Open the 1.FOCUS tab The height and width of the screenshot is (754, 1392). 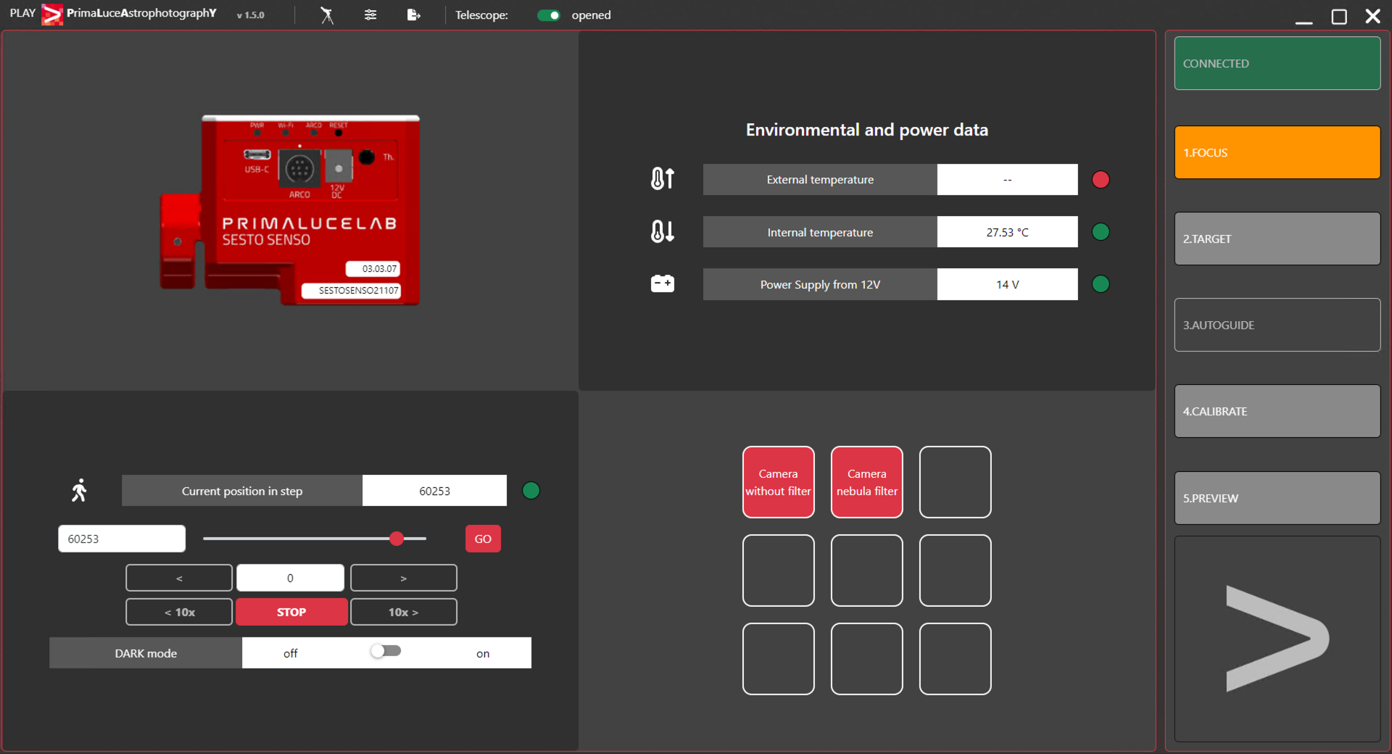click(x=1277, y=152)
